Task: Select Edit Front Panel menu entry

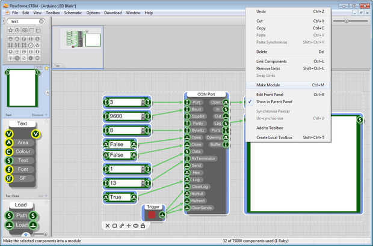Action: [288, 94]
